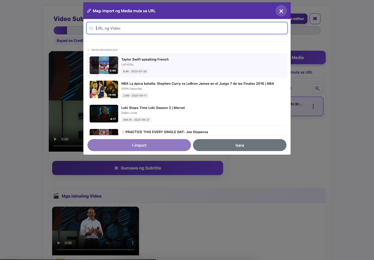Click the search magnifier icon in URL field
374x260 pixels.
click(91, 28)
